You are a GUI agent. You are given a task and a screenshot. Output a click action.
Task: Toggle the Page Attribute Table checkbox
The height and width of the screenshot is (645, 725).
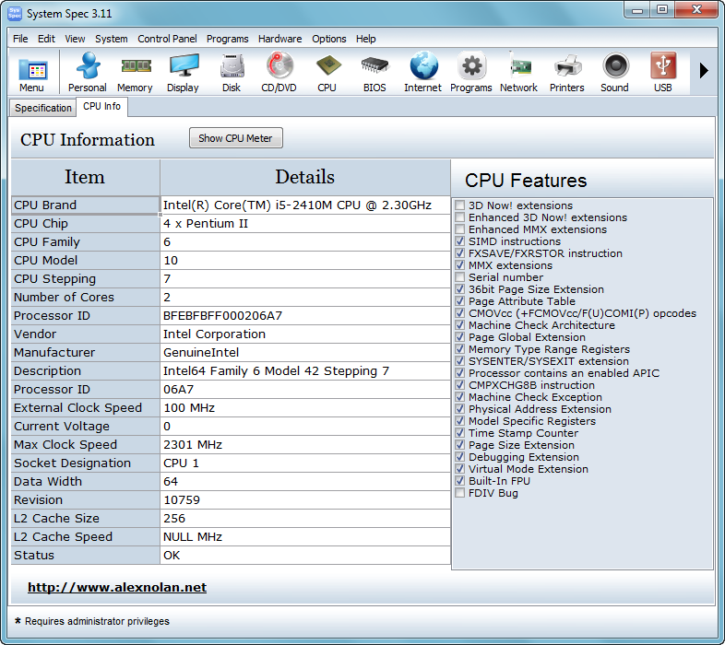459,301
